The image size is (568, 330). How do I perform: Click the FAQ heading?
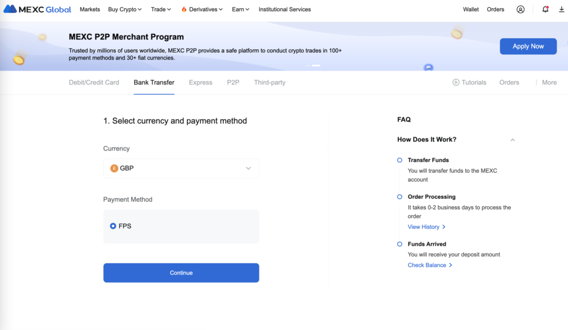click(404, 119)
